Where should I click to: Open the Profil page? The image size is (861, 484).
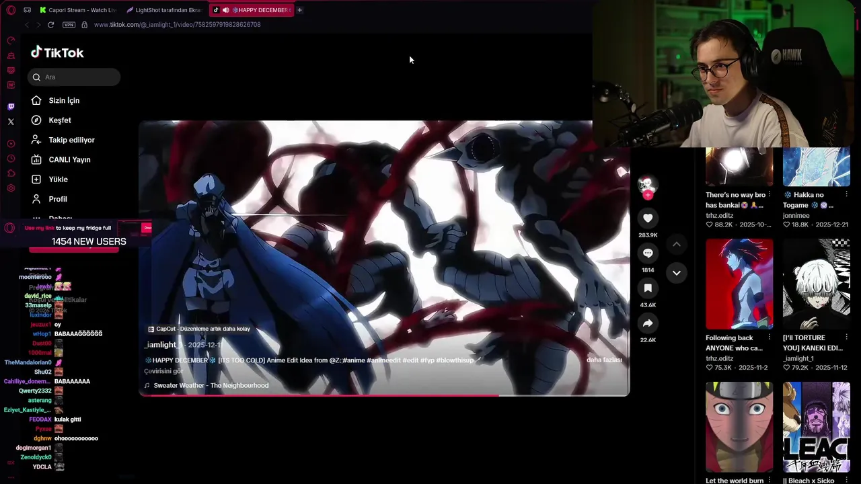[49, 199]
